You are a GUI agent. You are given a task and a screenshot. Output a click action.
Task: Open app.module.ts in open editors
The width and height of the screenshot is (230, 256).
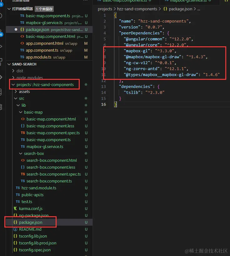click(x=49, y=57)
